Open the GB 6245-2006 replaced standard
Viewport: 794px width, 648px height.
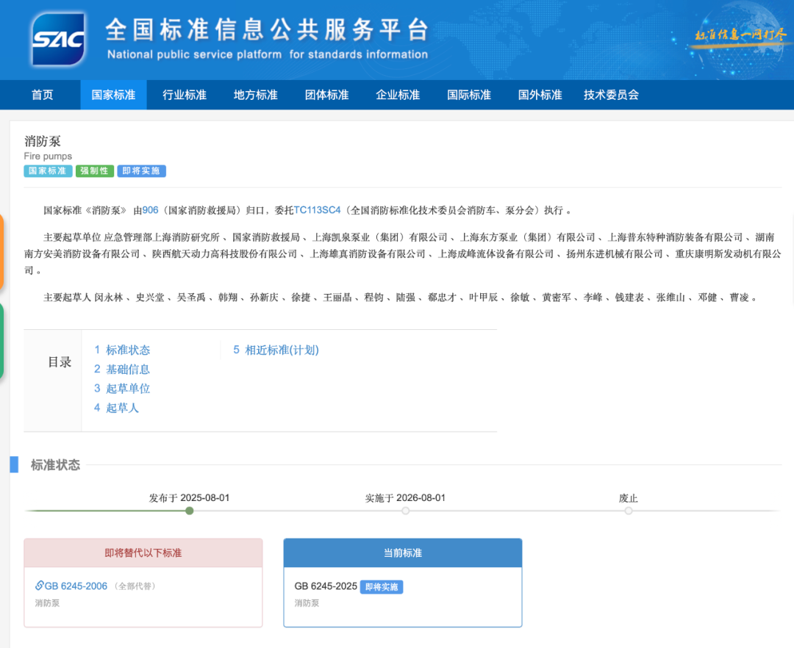point(76,586)
